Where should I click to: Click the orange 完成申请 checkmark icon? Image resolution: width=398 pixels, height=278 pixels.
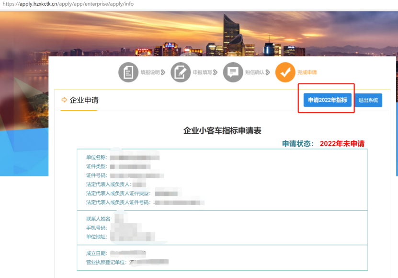point(285,72)
